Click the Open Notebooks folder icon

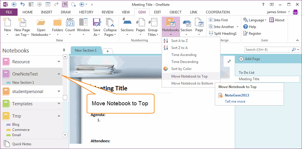pyautogui.click(x=41, y=23)
